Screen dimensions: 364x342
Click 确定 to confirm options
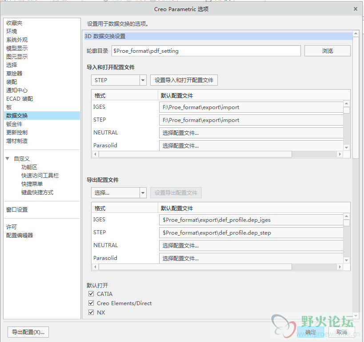coord(310,332)
